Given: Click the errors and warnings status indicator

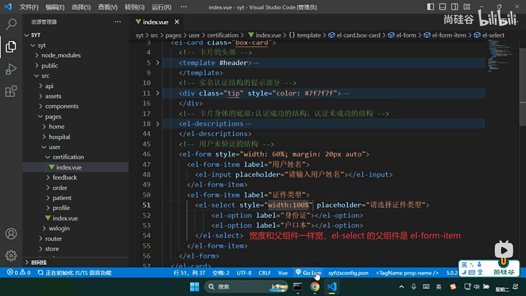Looking at the screenshot, I should [19, 273].
